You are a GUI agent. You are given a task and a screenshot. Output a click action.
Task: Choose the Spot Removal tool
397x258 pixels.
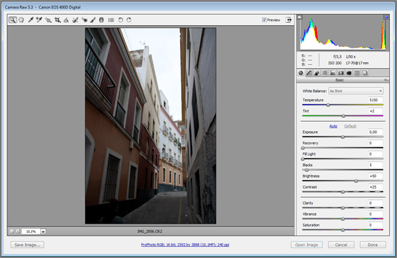[75, 20]
